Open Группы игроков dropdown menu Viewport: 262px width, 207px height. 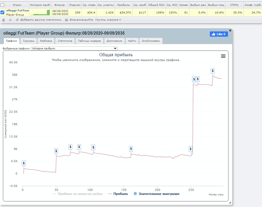(x=108, y=20)
